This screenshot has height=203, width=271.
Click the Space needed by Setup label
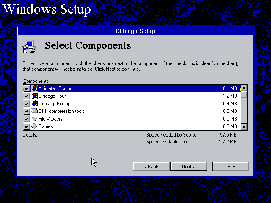171,135
